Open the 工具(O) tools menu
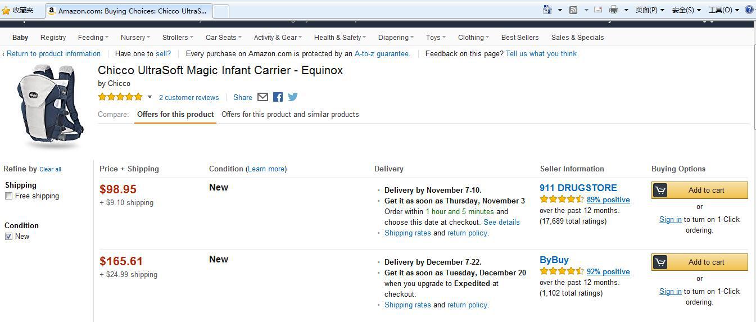This screenshot has width=756, height=322. [723, 10]
